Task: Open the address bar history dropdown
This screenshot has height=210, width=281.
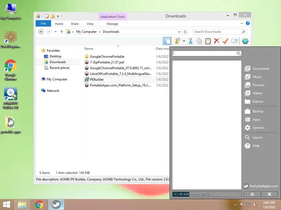Action: point(179,32)
